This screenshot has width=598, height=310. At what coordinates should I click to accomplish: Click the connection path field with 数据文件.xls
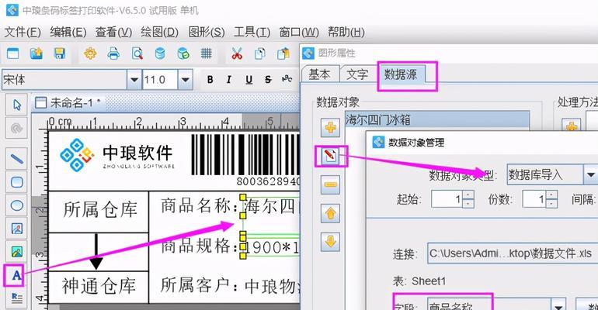click(513, 253)
